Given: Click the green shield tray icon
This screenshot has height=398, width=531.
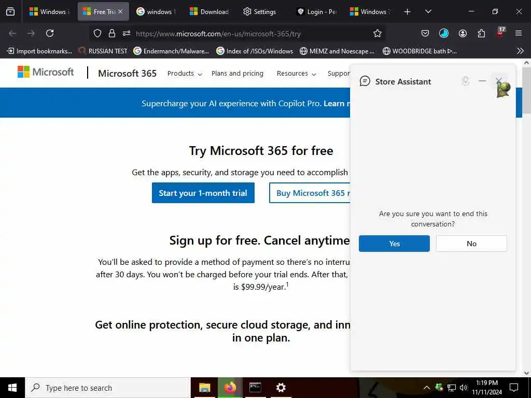Looking at the screenshot, I should pyautogui.click(x=439, y=387).
